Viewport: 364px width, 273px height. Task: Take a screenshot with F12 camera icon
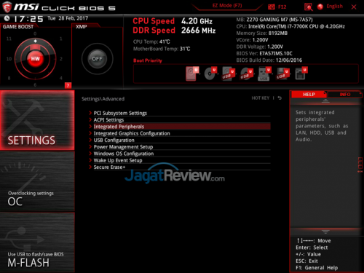272,7
